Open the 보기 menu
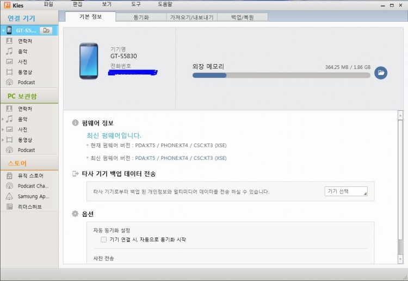 107,4
